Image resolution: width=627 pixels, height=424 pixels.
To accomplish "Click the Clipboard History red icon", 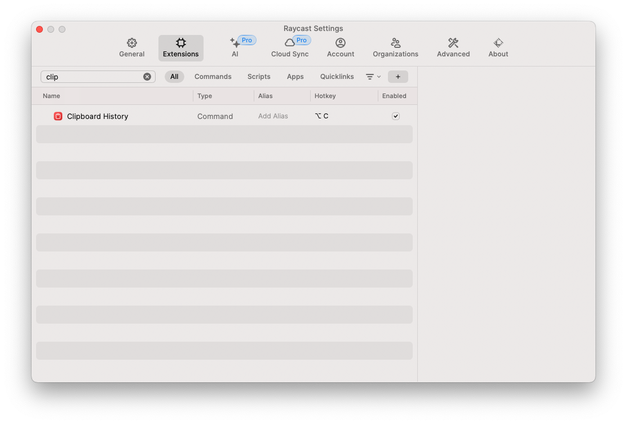I will tap(58, 116).
